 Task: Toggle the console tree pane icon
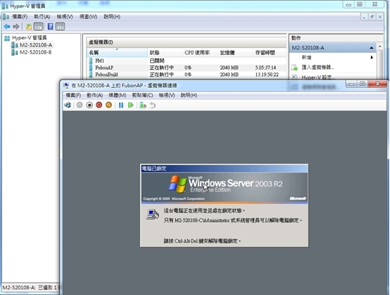point(38,27)
